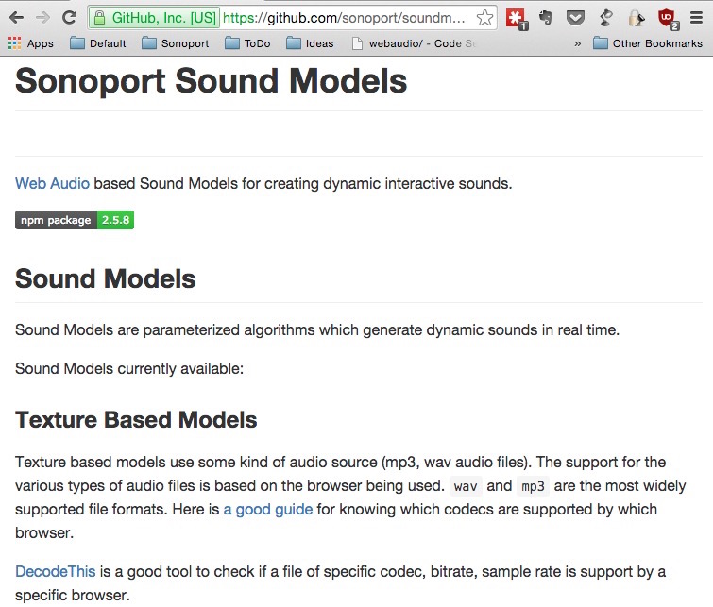Bookmark this page with star icon
The image size is (713, 607).
[x=484, y=18]
